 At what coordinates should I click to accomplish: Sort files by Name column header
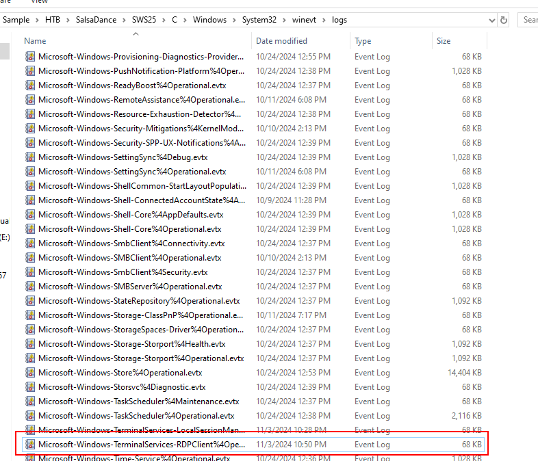(35, 41)
